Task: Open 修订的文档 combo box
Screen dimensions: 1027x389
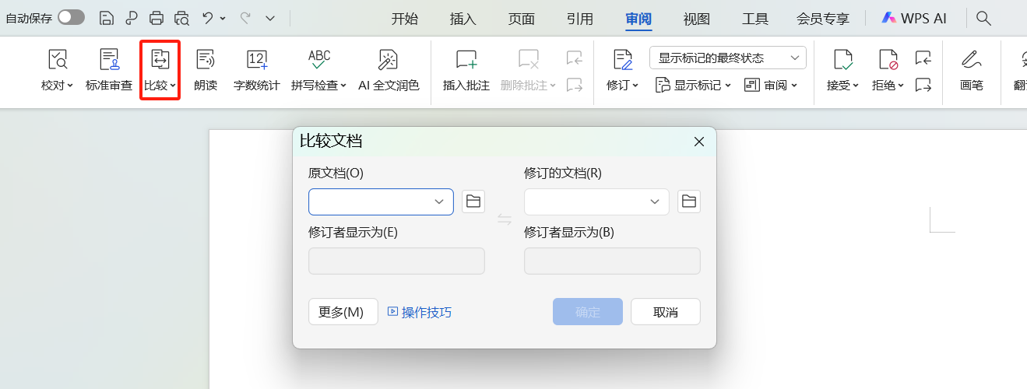Action: coord(596,202)
